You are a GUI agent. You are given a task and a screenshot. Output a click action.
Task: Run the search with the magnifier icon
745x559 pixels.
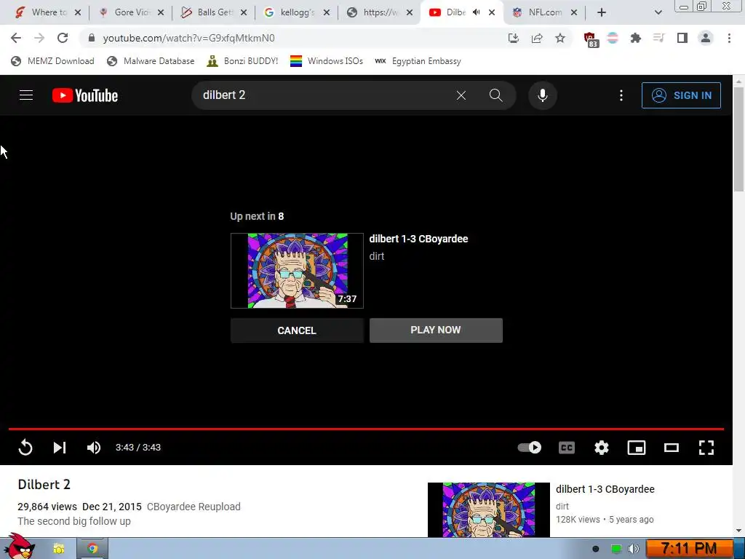click(x=495, y=95)
